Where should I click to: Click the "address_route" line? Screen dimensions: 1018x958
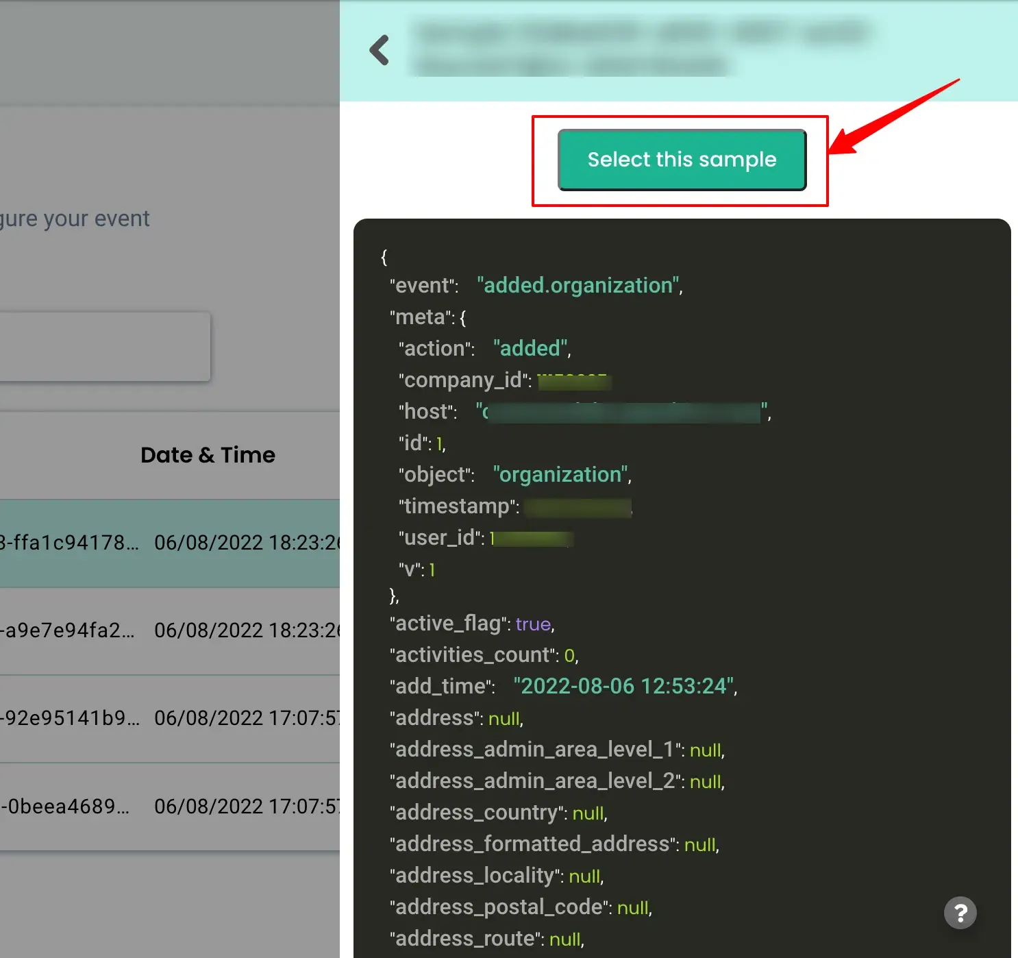(x=487, y=939)
